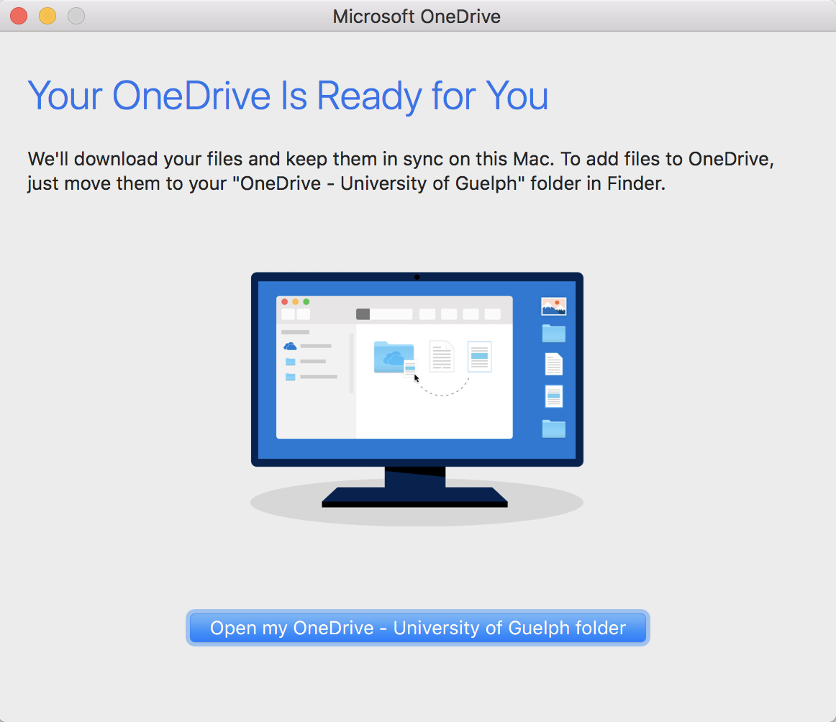Click the gray toolbar segment in the Finder window
The height and width of the screenshot is (722, 836).
coord(362,313)
